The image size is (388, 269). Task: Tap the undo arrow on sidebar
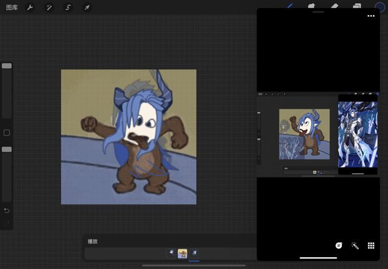pyautogui.click(x=7, y=210)
